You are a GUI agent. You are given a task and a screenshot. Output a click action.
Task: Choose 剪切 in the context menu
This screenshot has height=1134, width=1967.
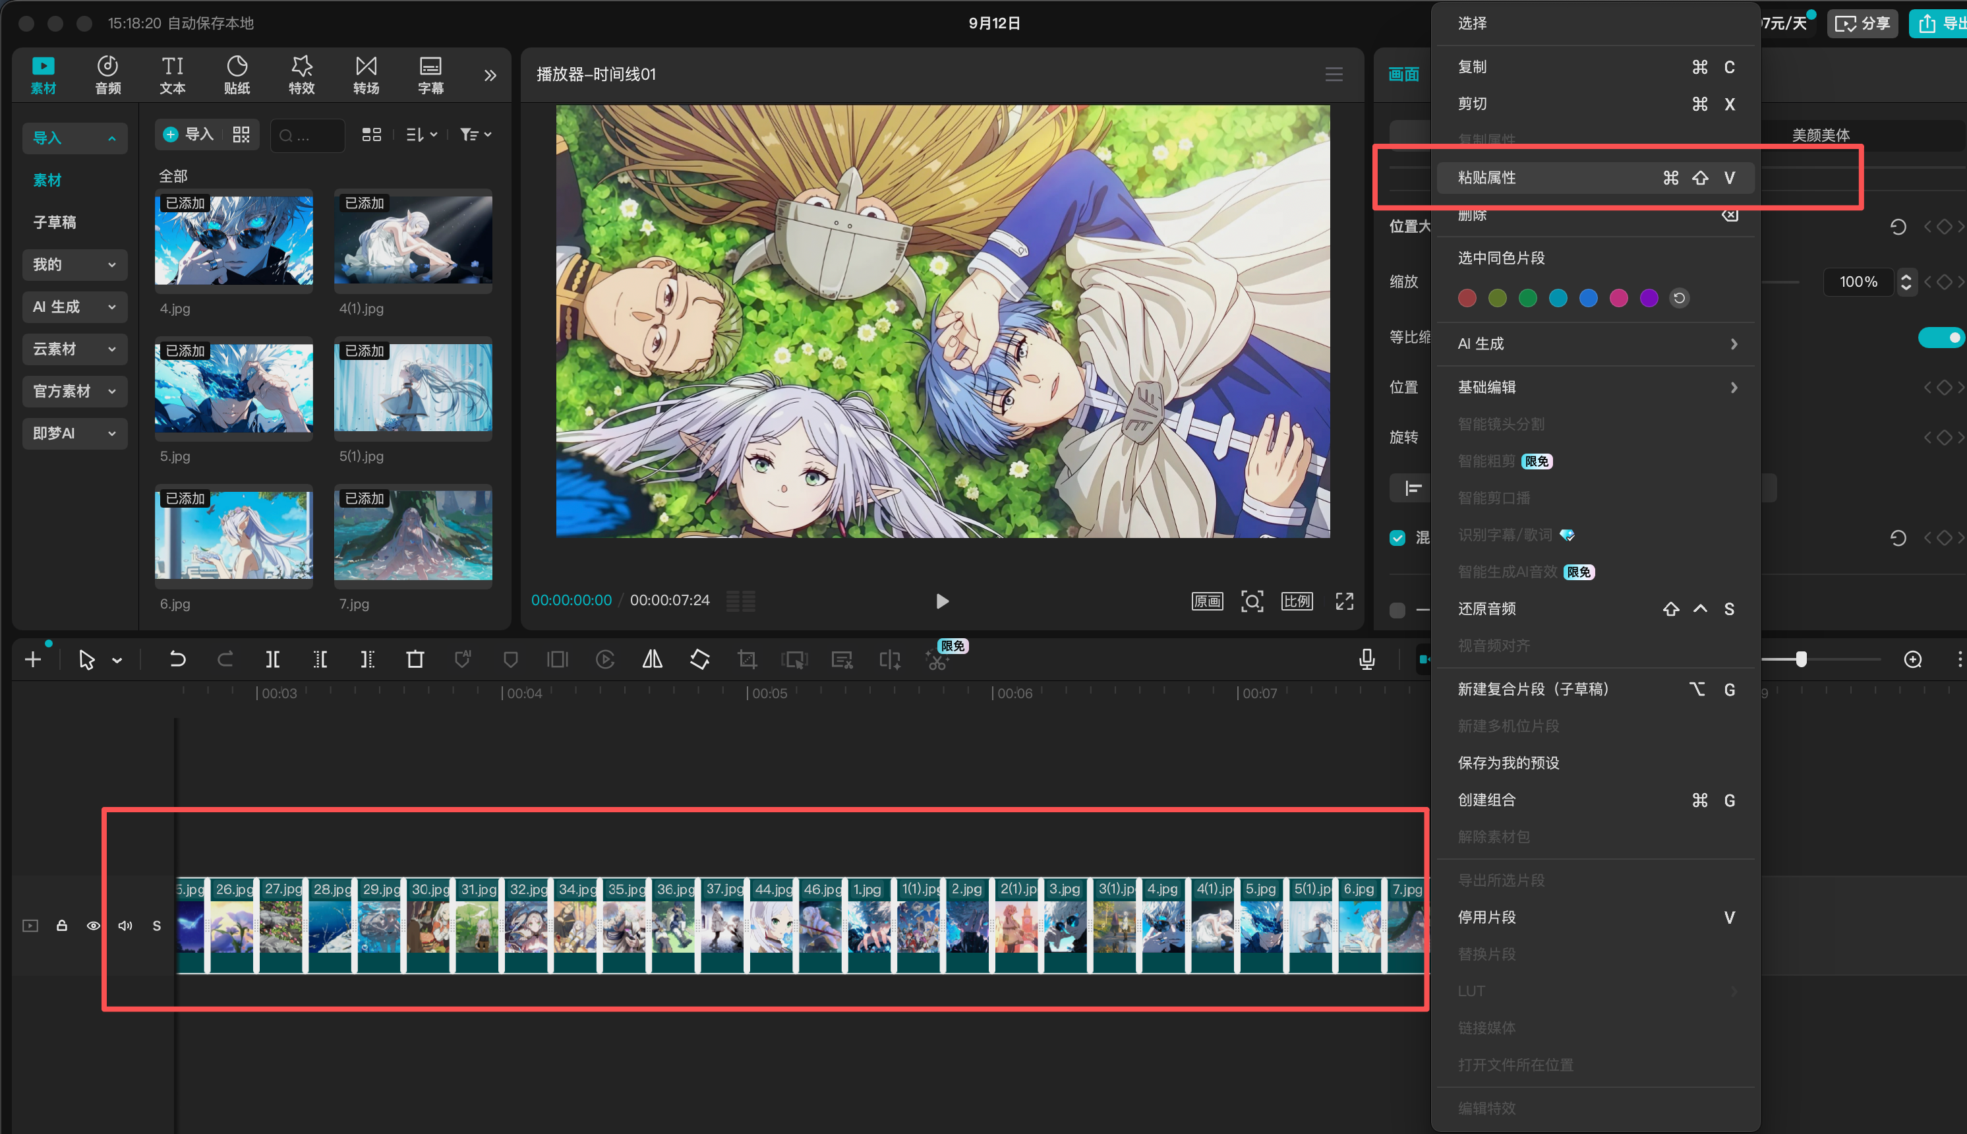(x=1595, y=104)
